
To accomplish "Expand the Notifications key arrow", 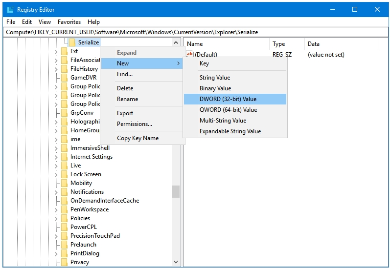I will pos(56,192).
